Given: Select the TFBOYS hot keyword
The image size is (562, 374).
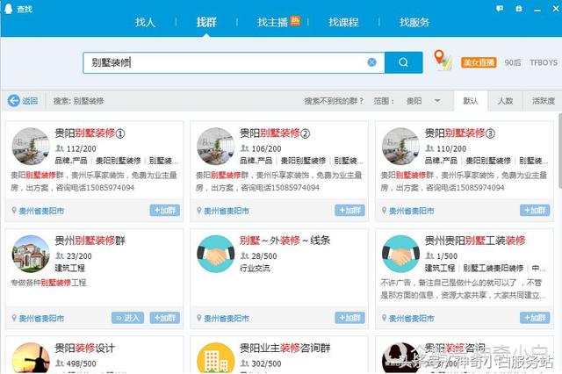Looking at the screenshot, I should (544, 62).
